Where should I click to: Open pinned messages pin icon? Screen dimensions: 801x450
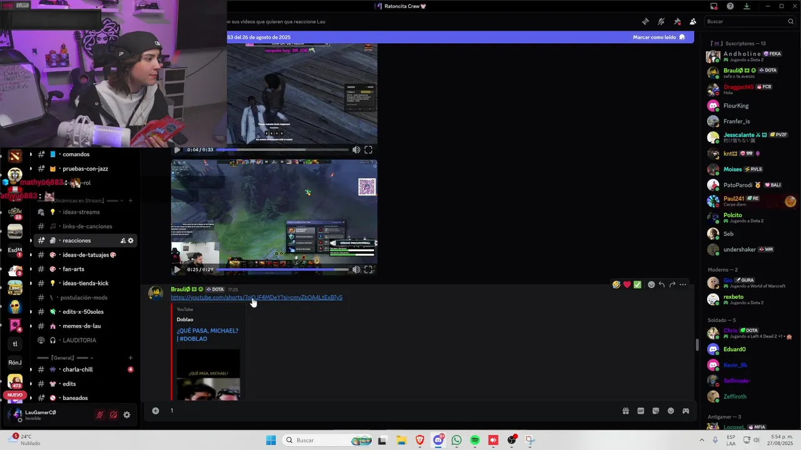[677, 21]
